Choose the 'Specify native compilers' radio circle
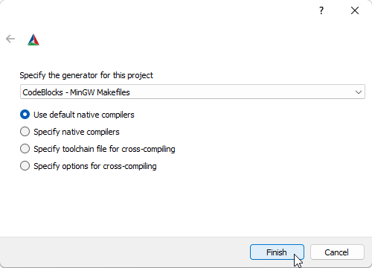Viewport: 372px width, 268px height. (x=25, y=132)
